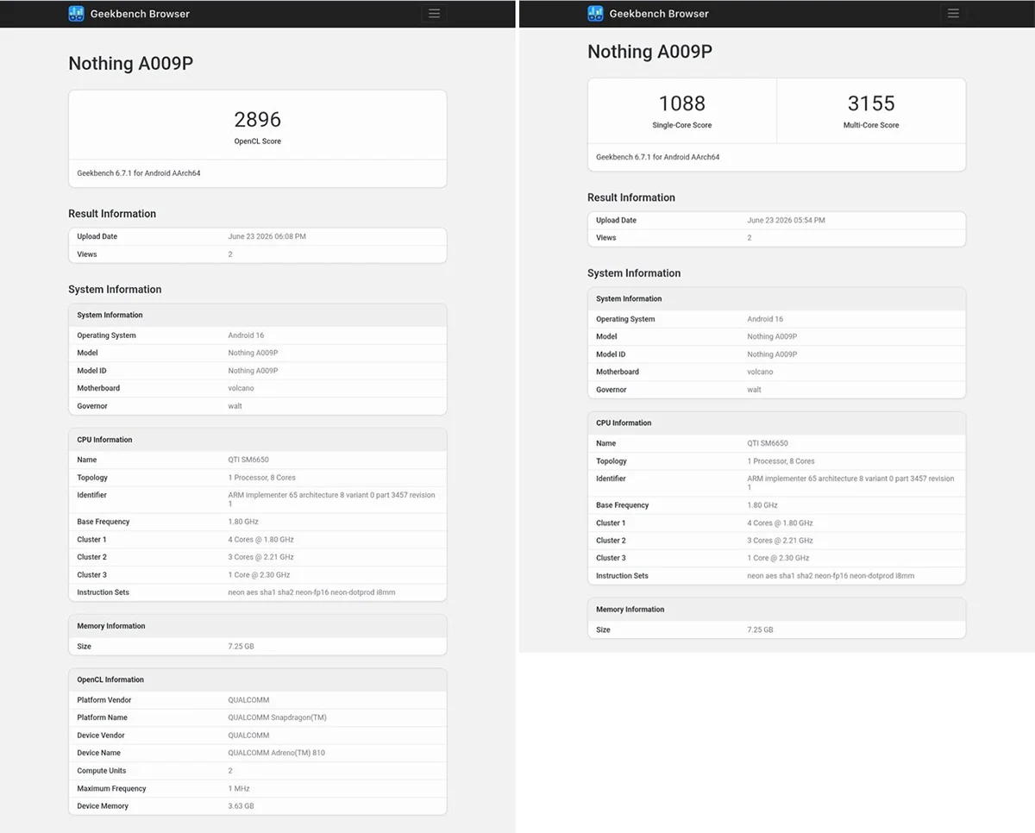Screen dimensions: 1035x833
Task: Select the 3155 multi-core score value
Action: [x=871, y=103]
